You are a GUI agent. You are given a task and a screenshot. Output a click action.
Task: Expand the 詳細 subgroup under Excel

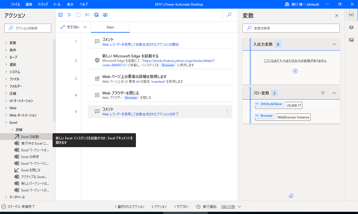coord(12,130)
